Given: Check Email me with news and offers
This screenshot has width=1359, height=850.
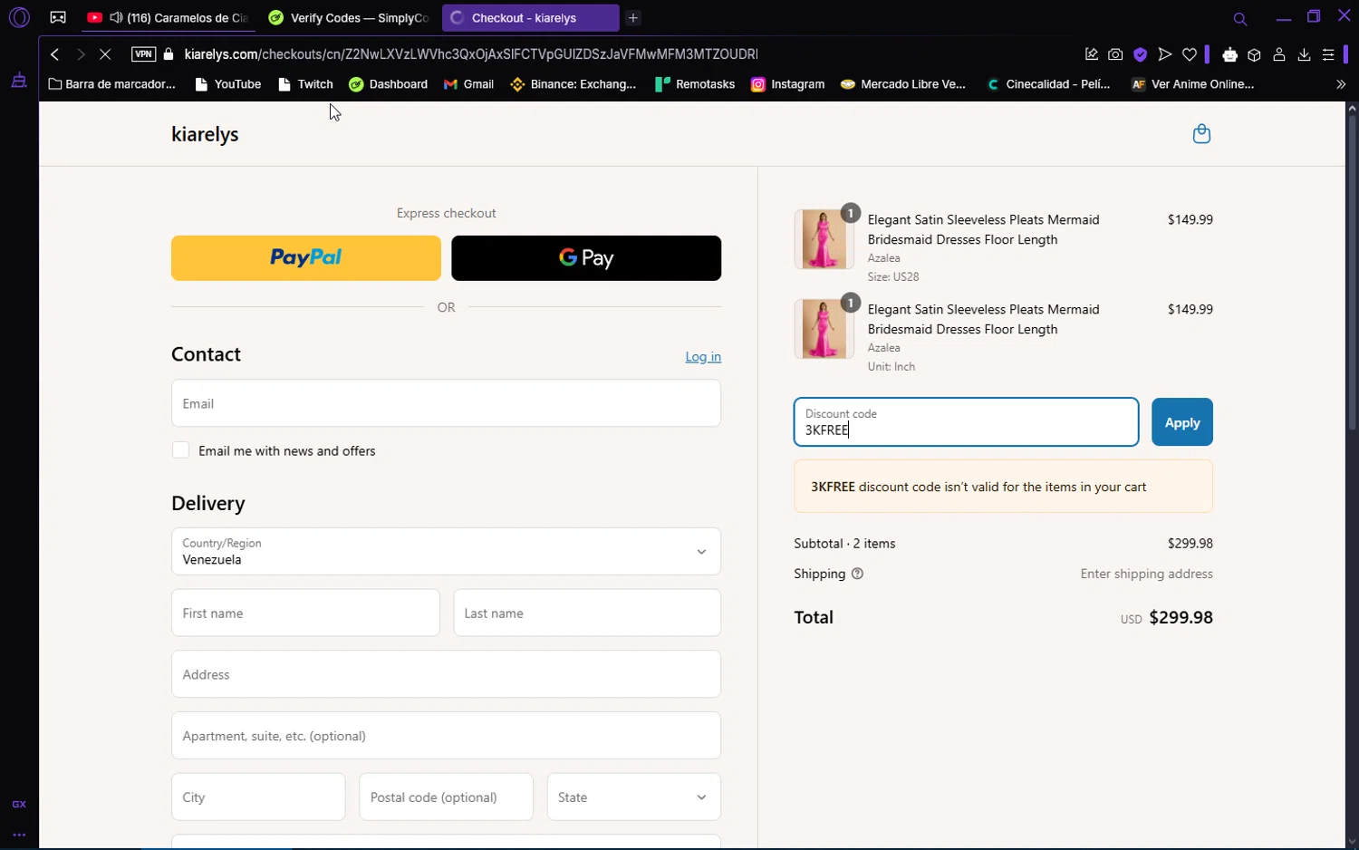Looking at the screenshot, I should pyautogui.click(x=181, y=450).
